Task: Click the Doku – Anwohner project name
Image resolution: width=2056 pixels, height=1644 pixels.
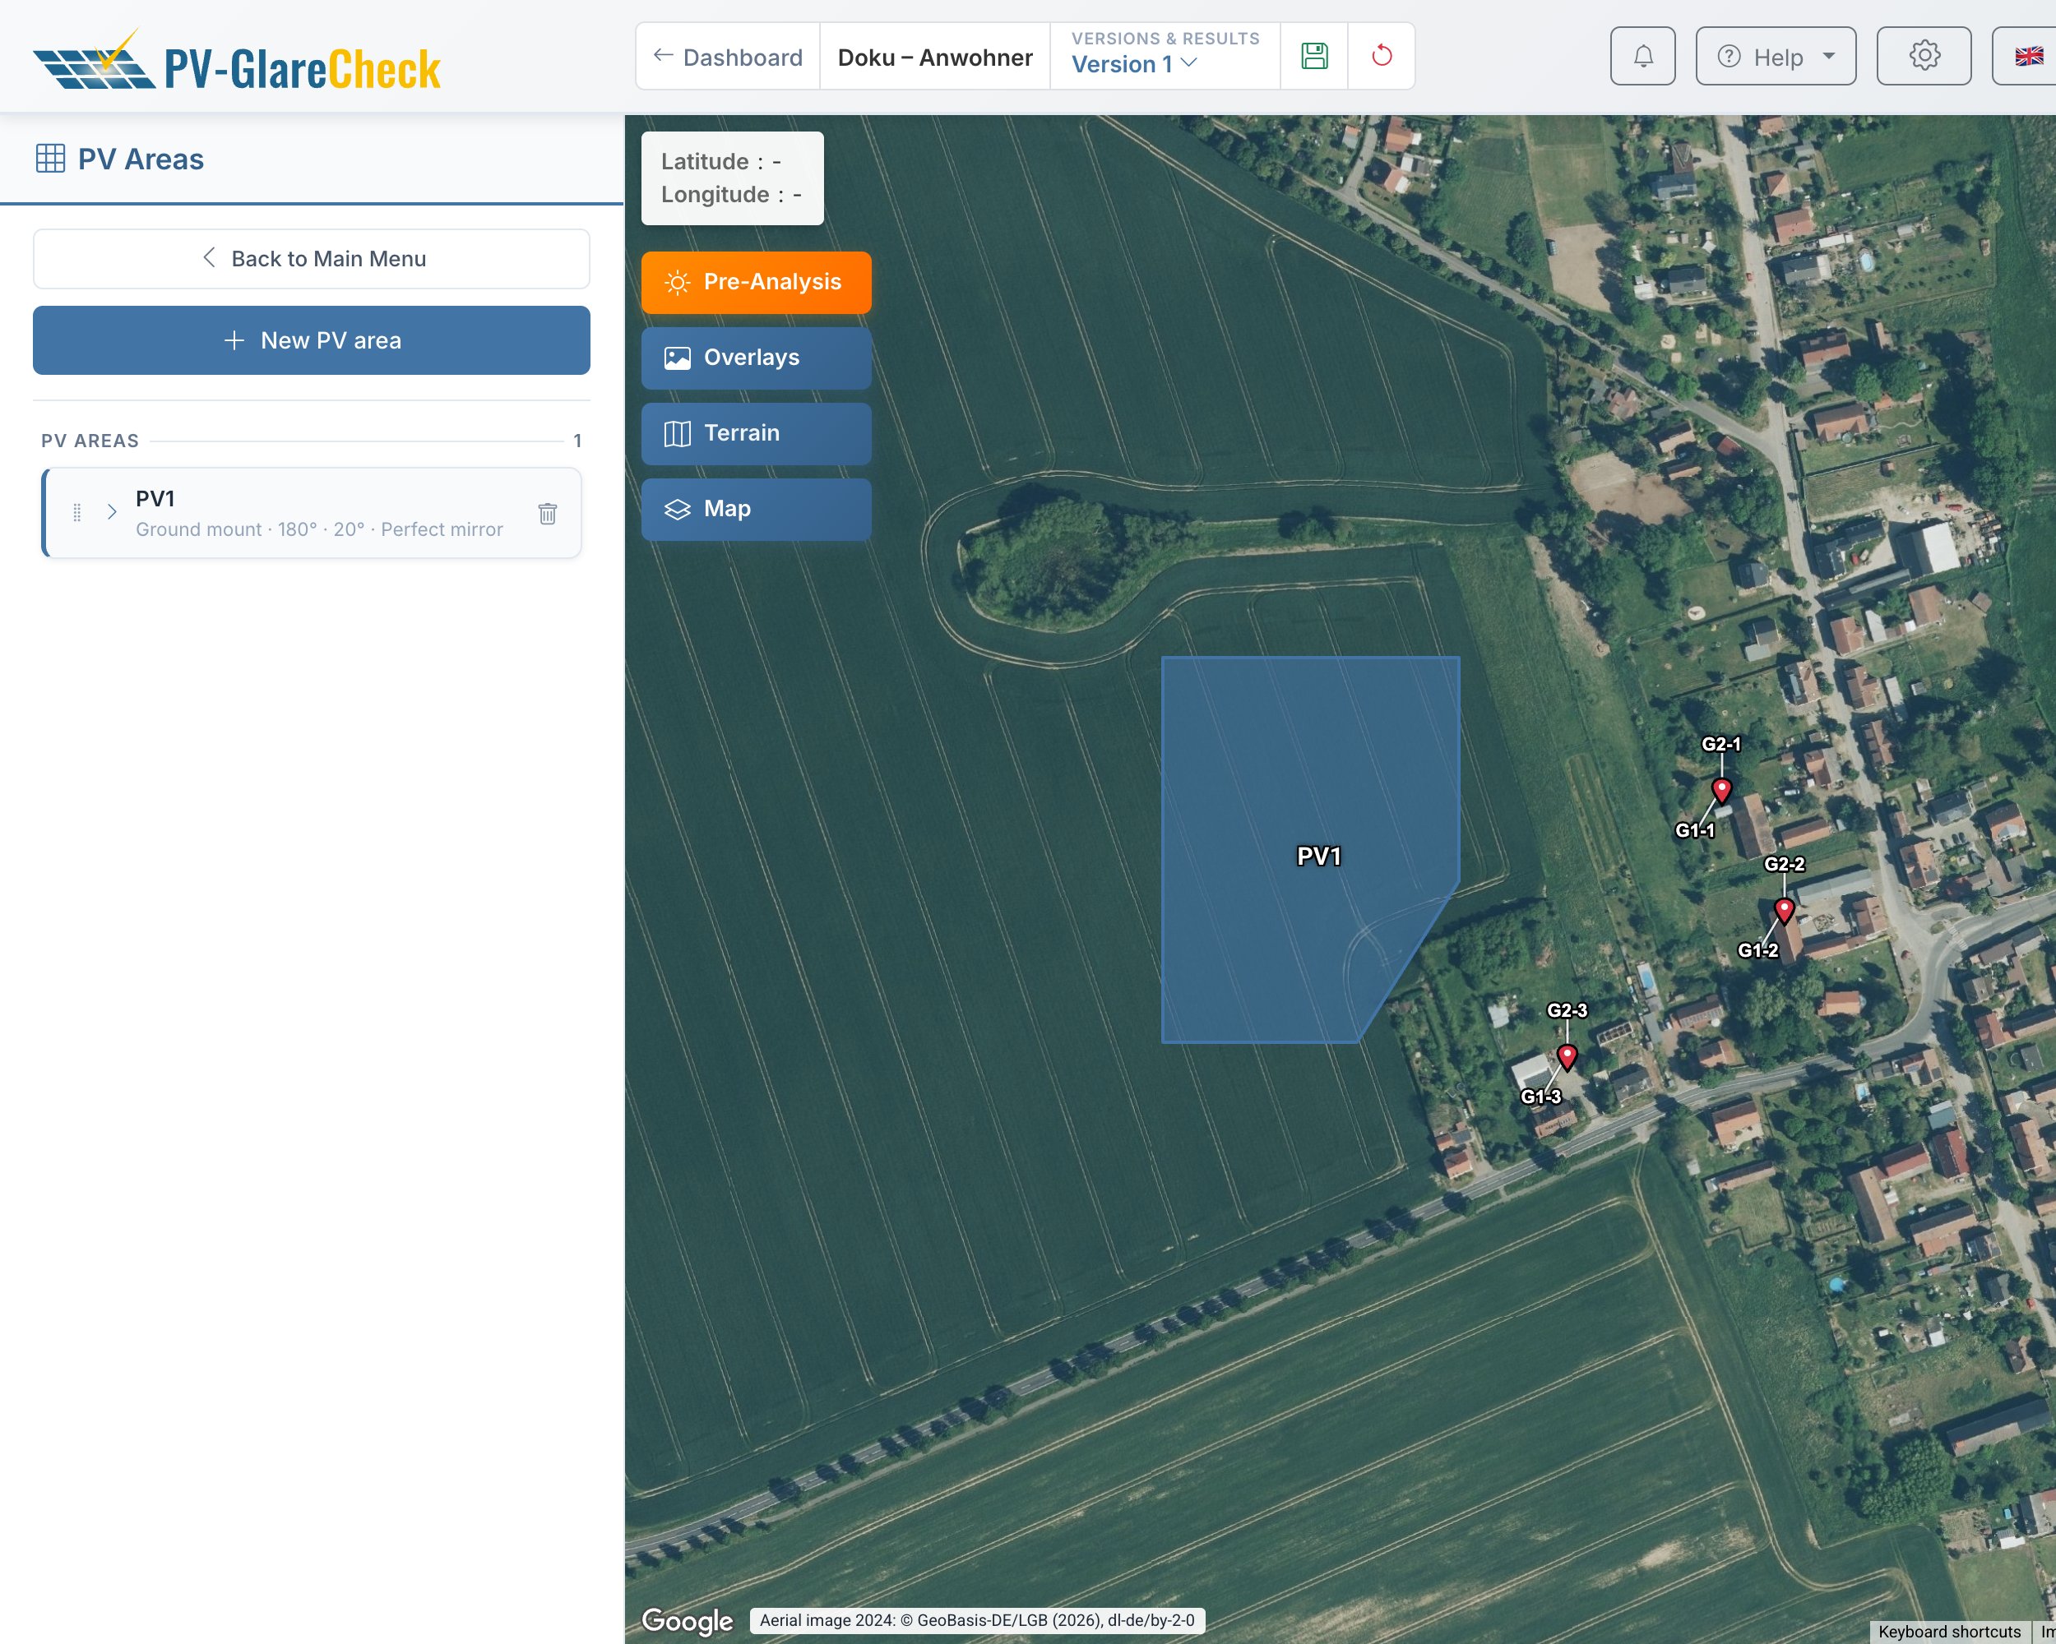Action: (934, 58)
